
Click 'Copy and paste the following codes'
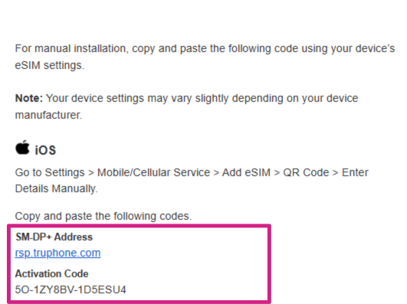click(103, 217)
